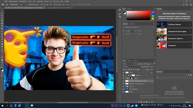The width and height of the screenshot is (193, 108).
Task: Create a new group with the folder icon
Action: (x=147, y=102)
